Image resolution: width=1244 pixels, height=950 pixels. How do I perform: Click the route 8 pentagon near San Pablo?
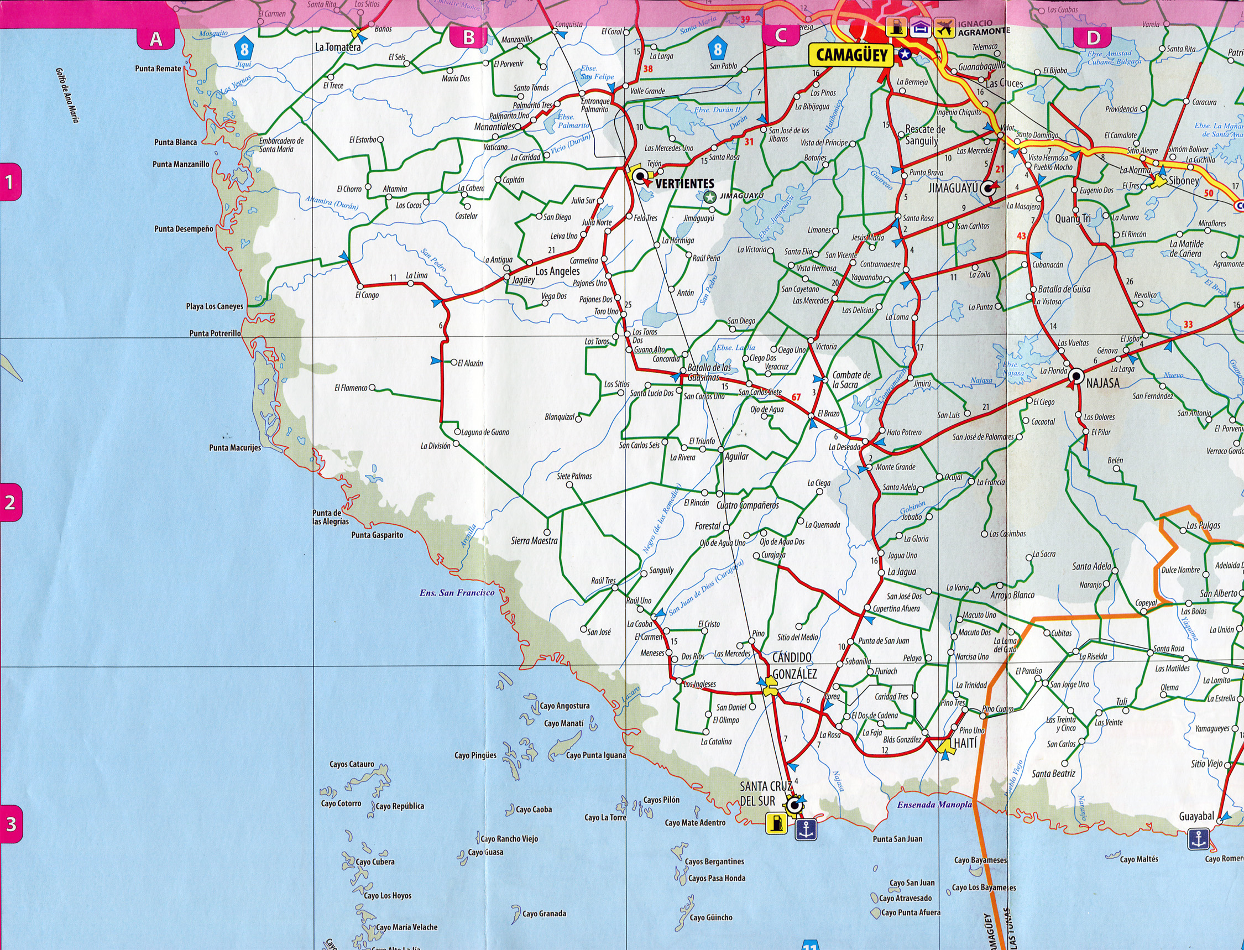coord(718,49)
